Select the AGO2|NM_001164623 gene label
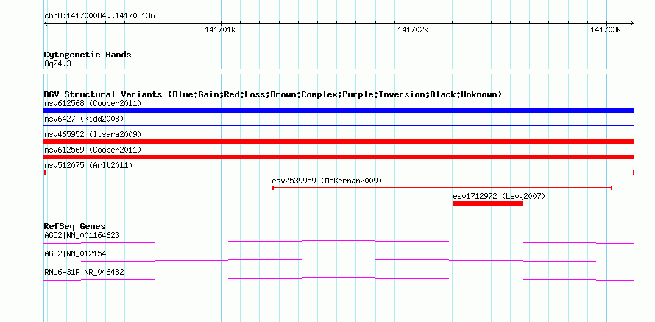 pos(82,236)
